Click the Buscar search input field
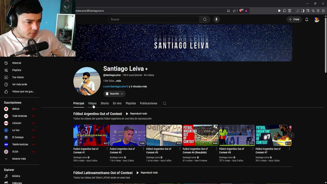Viewport: 327px width, 184px height. (x=154, y=19)
